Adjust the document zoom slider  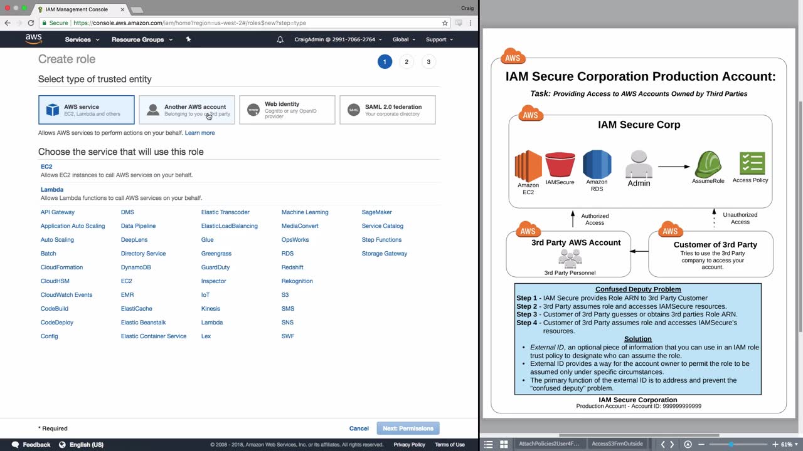point(731,444)
